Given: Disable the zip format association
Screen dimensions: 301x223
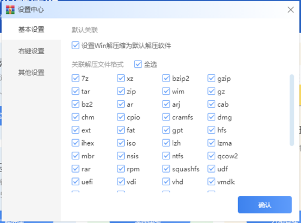Looking at the screenshot, I should (x=121, y=91).
